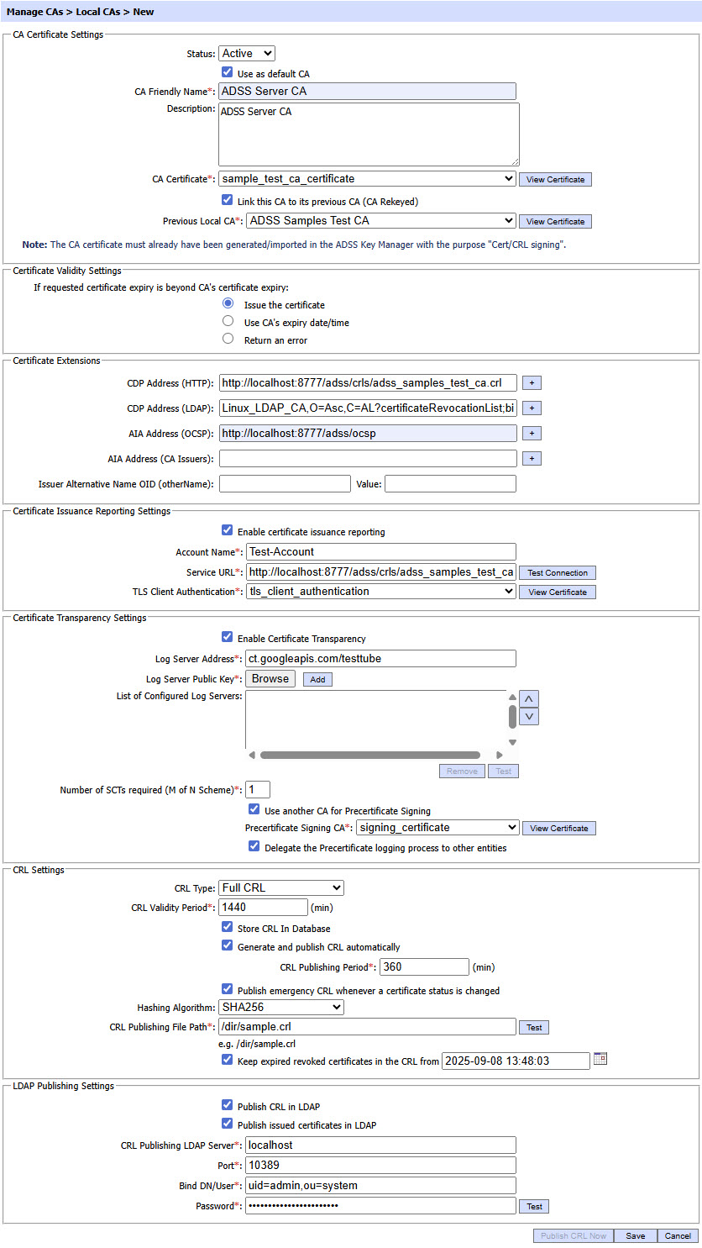Browse for Log Server Public Key

[x=270, y=679]
